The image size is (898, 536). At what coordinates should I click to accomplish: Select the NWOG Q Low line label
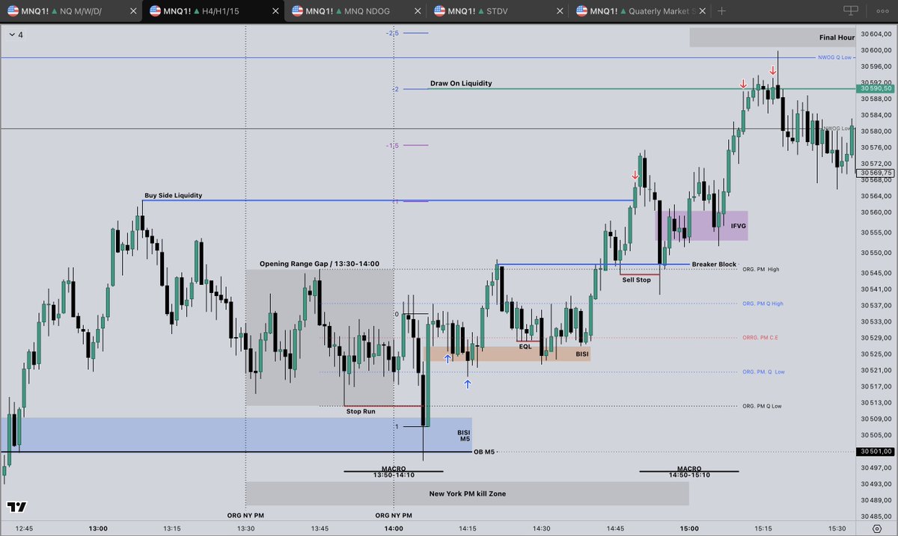(833, 58)
